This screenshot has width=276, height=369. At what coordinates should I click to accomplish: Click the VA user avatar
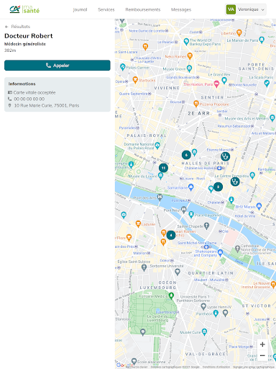(231, 9)
